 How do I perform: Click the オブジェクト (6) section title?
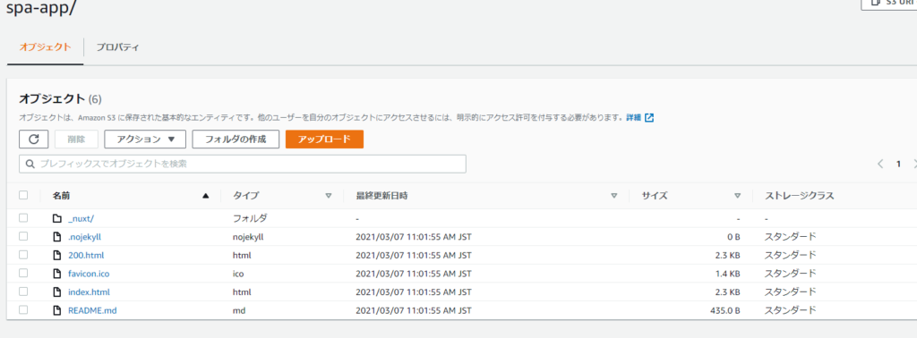[x=60, y=98]
